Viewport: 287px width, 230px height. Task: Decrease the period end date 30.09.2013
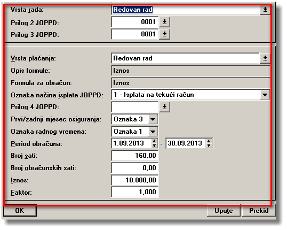tap(209, 145)
